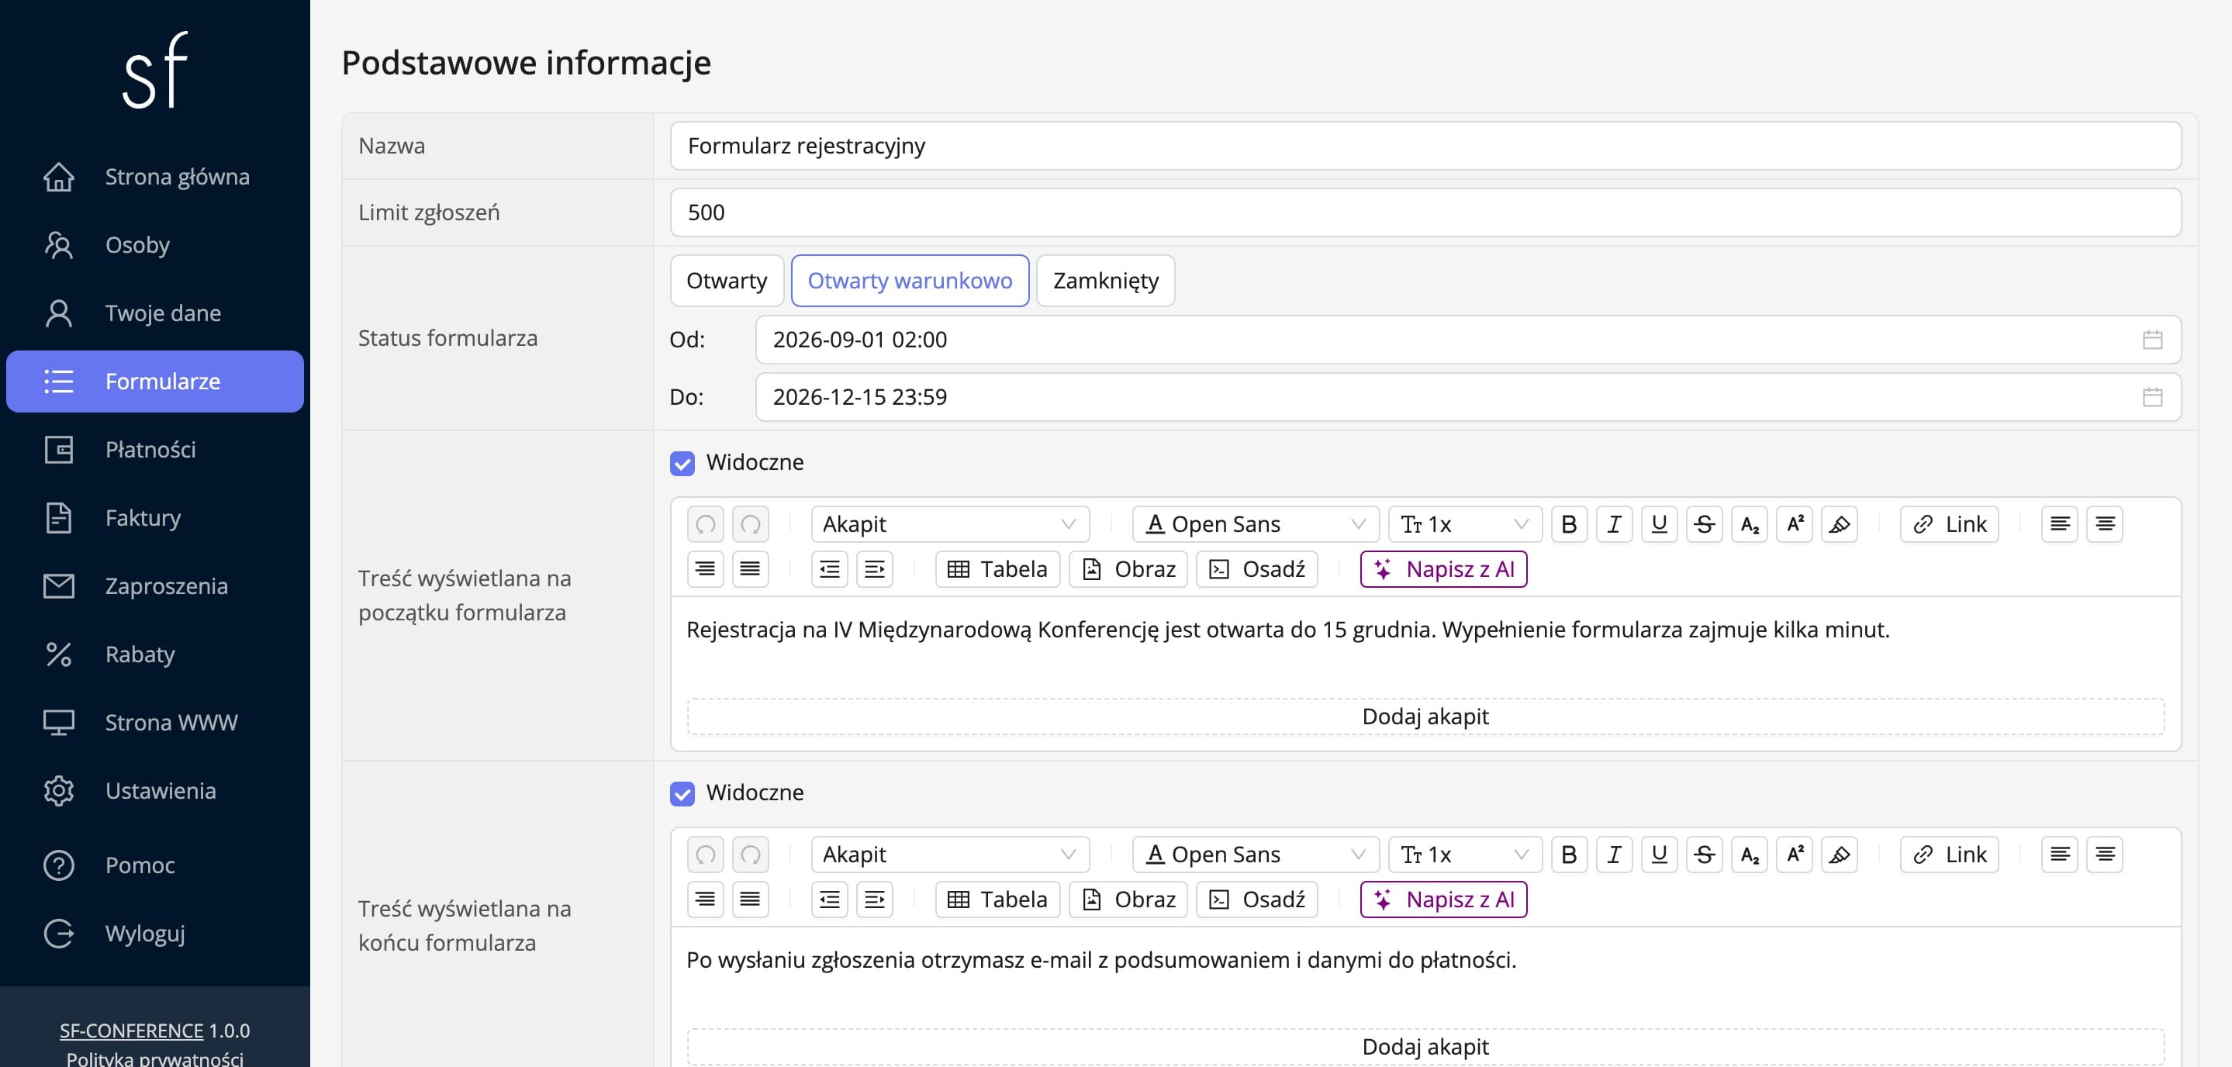Select Formularze in sidebar
2232x1067 pixels.
tap(155, 381)
